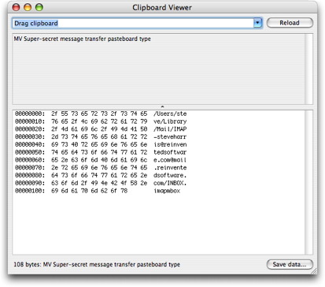Open the Drag clipboard dropdown arrow
Image resolution: width=325 pixels, height=287 pixels.
pos(257,23)
